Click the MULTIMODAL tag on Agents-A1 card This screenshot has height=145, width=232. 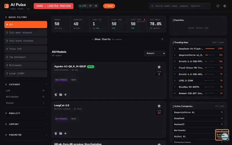[x=61, y=80]
